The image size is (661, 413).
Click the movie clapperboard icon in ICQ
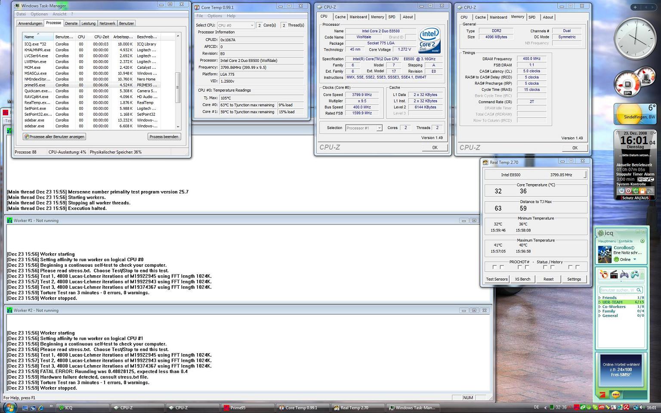(x=614, y=274)
